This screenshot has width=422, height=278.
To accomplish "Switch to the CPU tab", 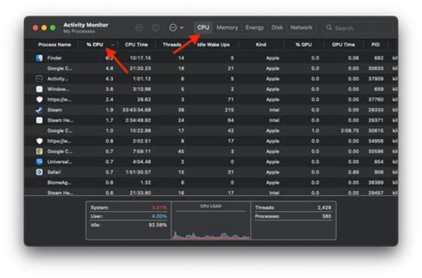I will click(x=203, y=28).
